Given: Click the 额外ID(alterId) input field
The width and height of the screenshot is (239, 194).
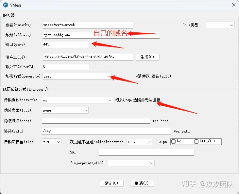Looking at the screenshot, I should click(x=66, y=67).
